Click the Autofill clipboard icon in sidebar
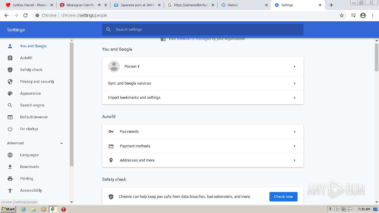The height and width of the screenshot is (213, 379). pos(10,58)
